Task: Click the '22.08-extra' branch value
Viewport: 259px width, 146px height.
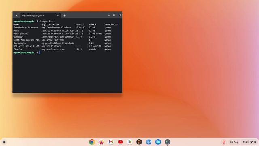Action: pyautogui.click(x=96, y=34)
